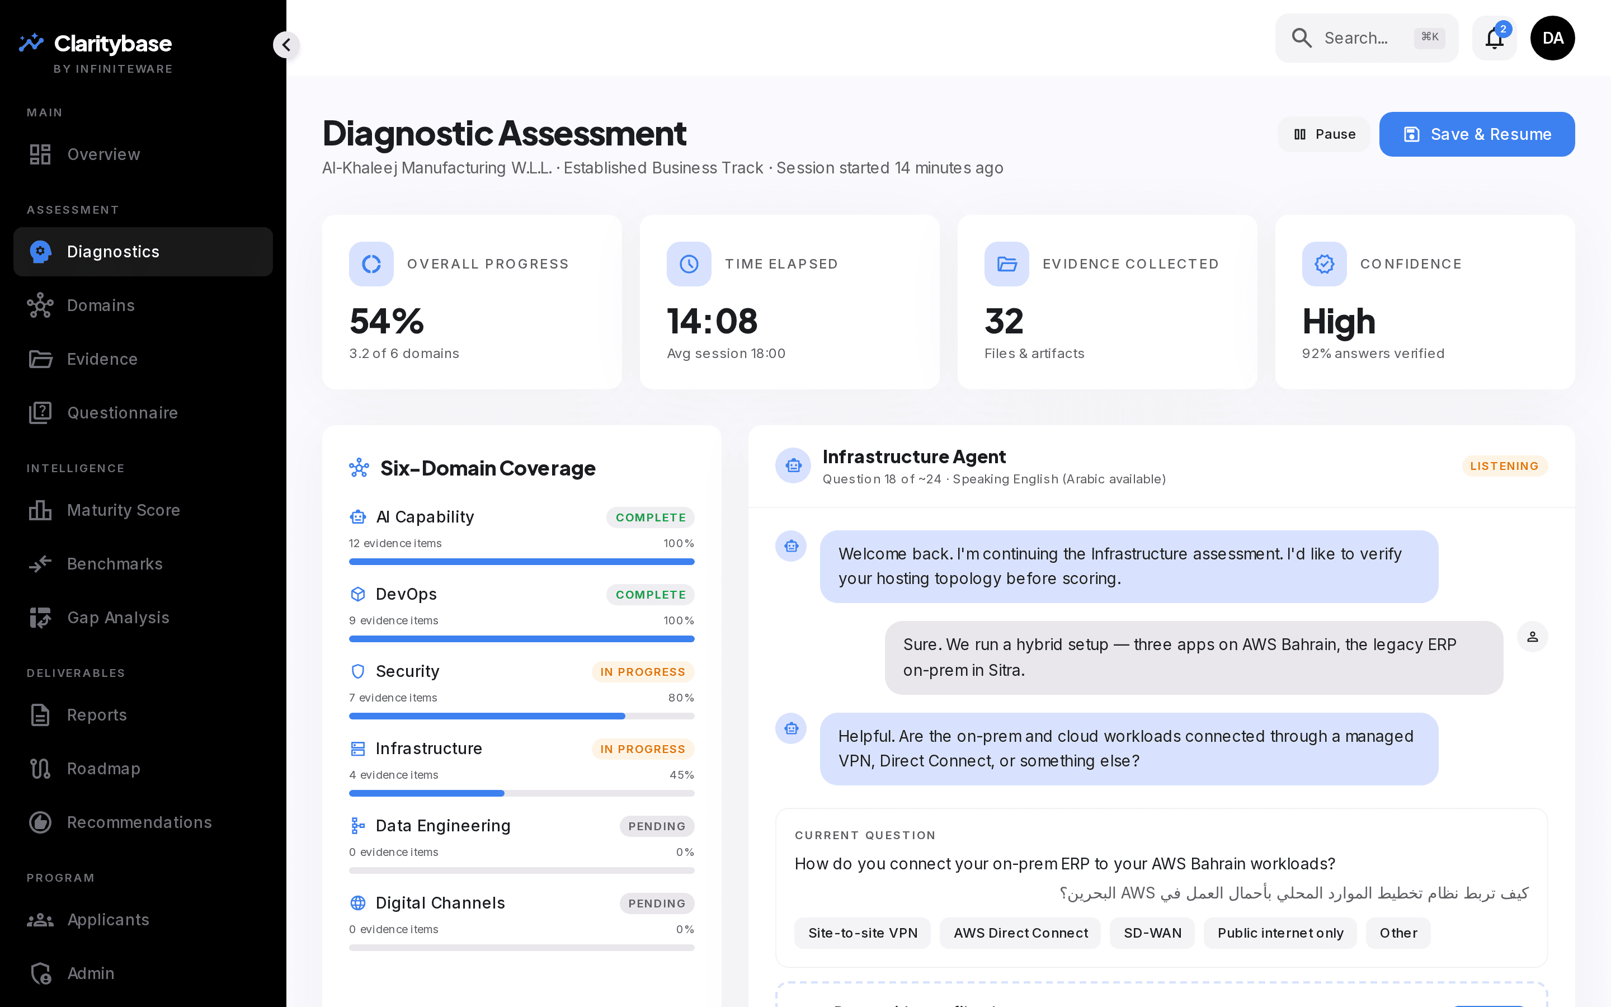Open Applicants in Program section

(x=143, y=920)
